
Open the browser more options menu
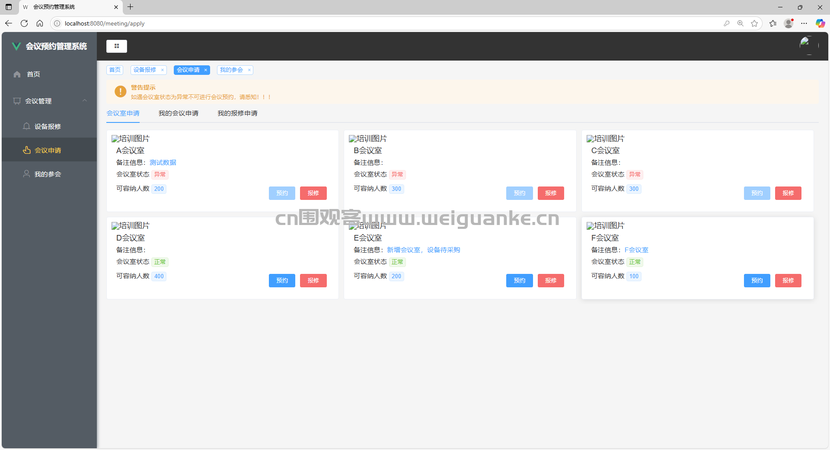pyautogui.click(x=804, y=23)
